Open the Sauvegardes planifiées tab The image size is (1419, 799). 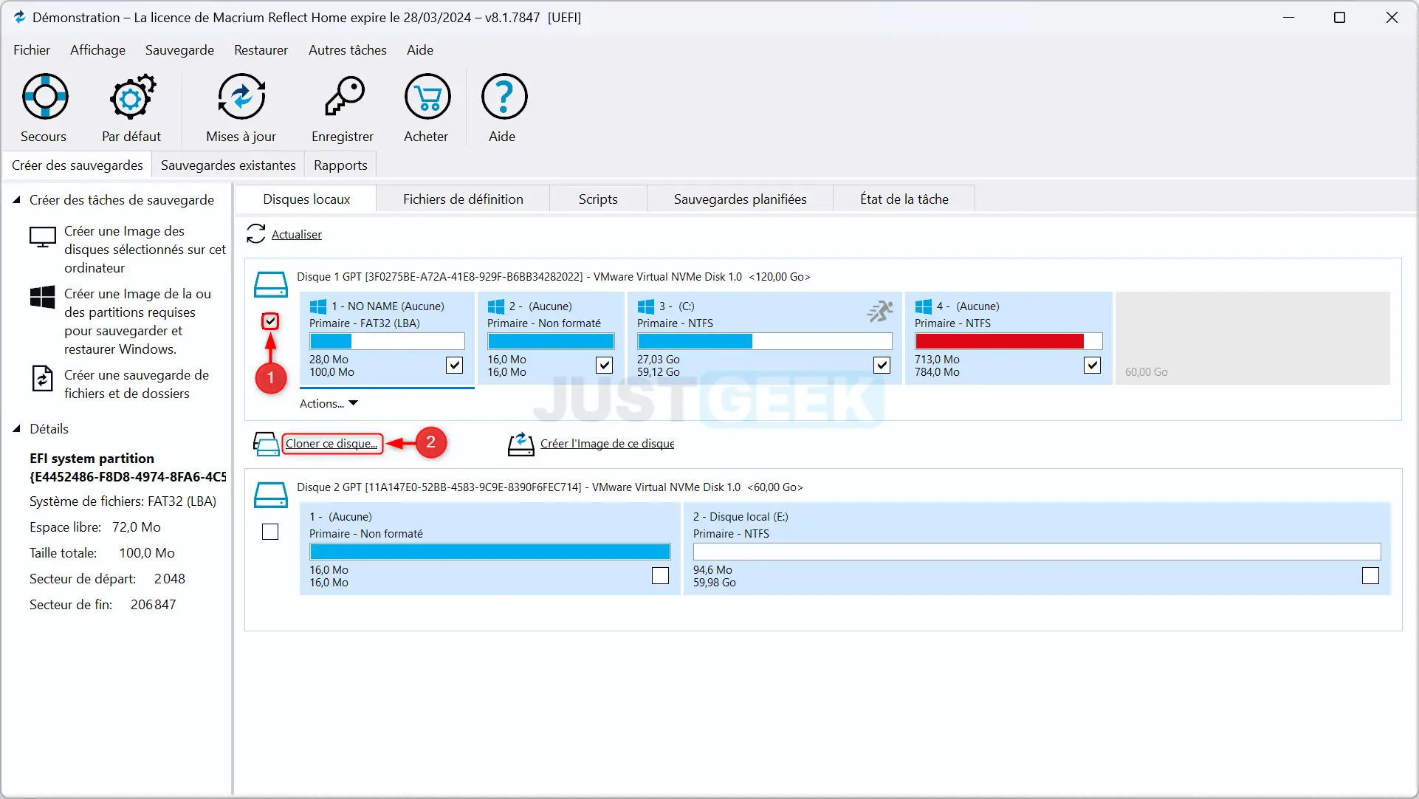point(740,199)
